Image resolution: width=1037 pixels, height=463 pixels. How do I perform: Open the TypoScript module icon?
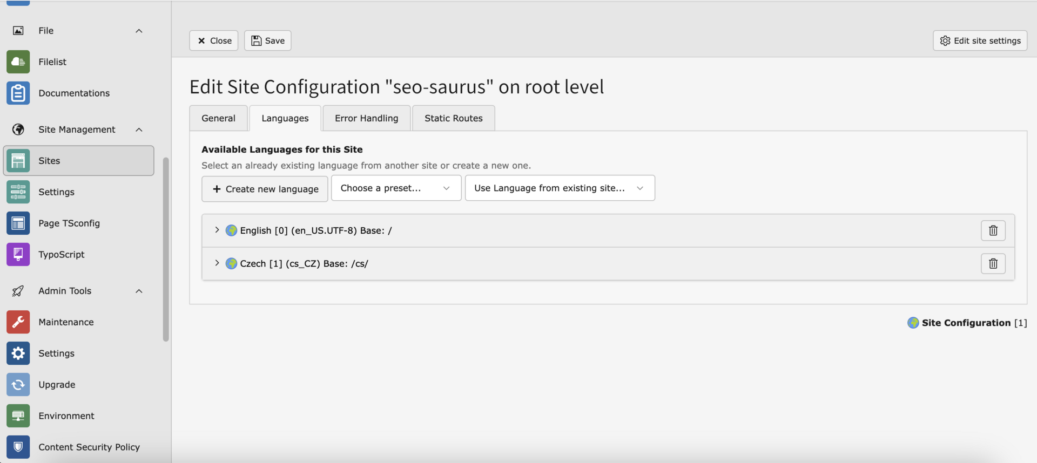click(18, 254)
